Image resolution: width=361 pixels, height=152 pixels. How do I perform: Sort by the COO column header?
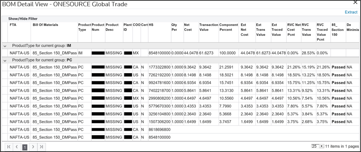[x=136, y=25]
